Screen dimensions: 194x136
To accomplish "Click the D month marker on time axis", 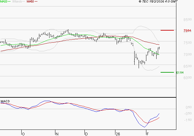I will tap(87, 134).
